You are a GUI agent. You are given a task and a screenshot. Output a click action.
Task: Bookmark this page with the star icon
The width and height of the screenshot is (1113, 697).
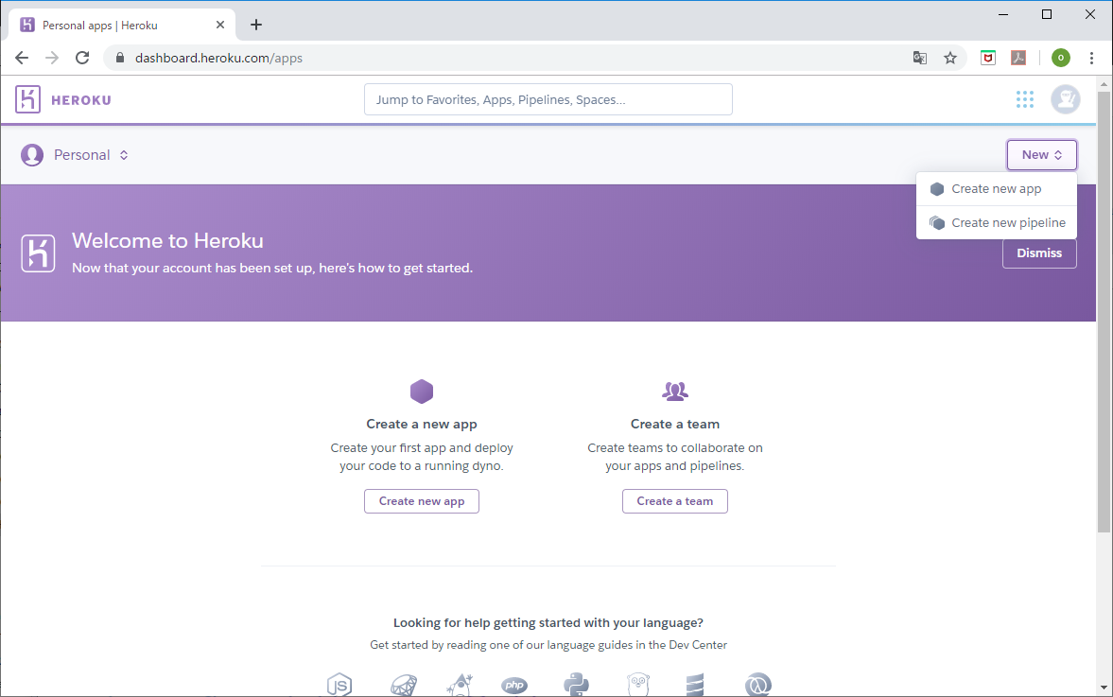tap(950, 59)
